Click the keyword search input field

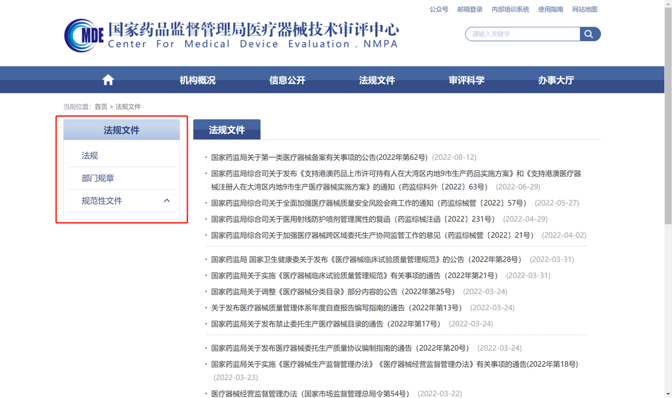tap(523, 34)
